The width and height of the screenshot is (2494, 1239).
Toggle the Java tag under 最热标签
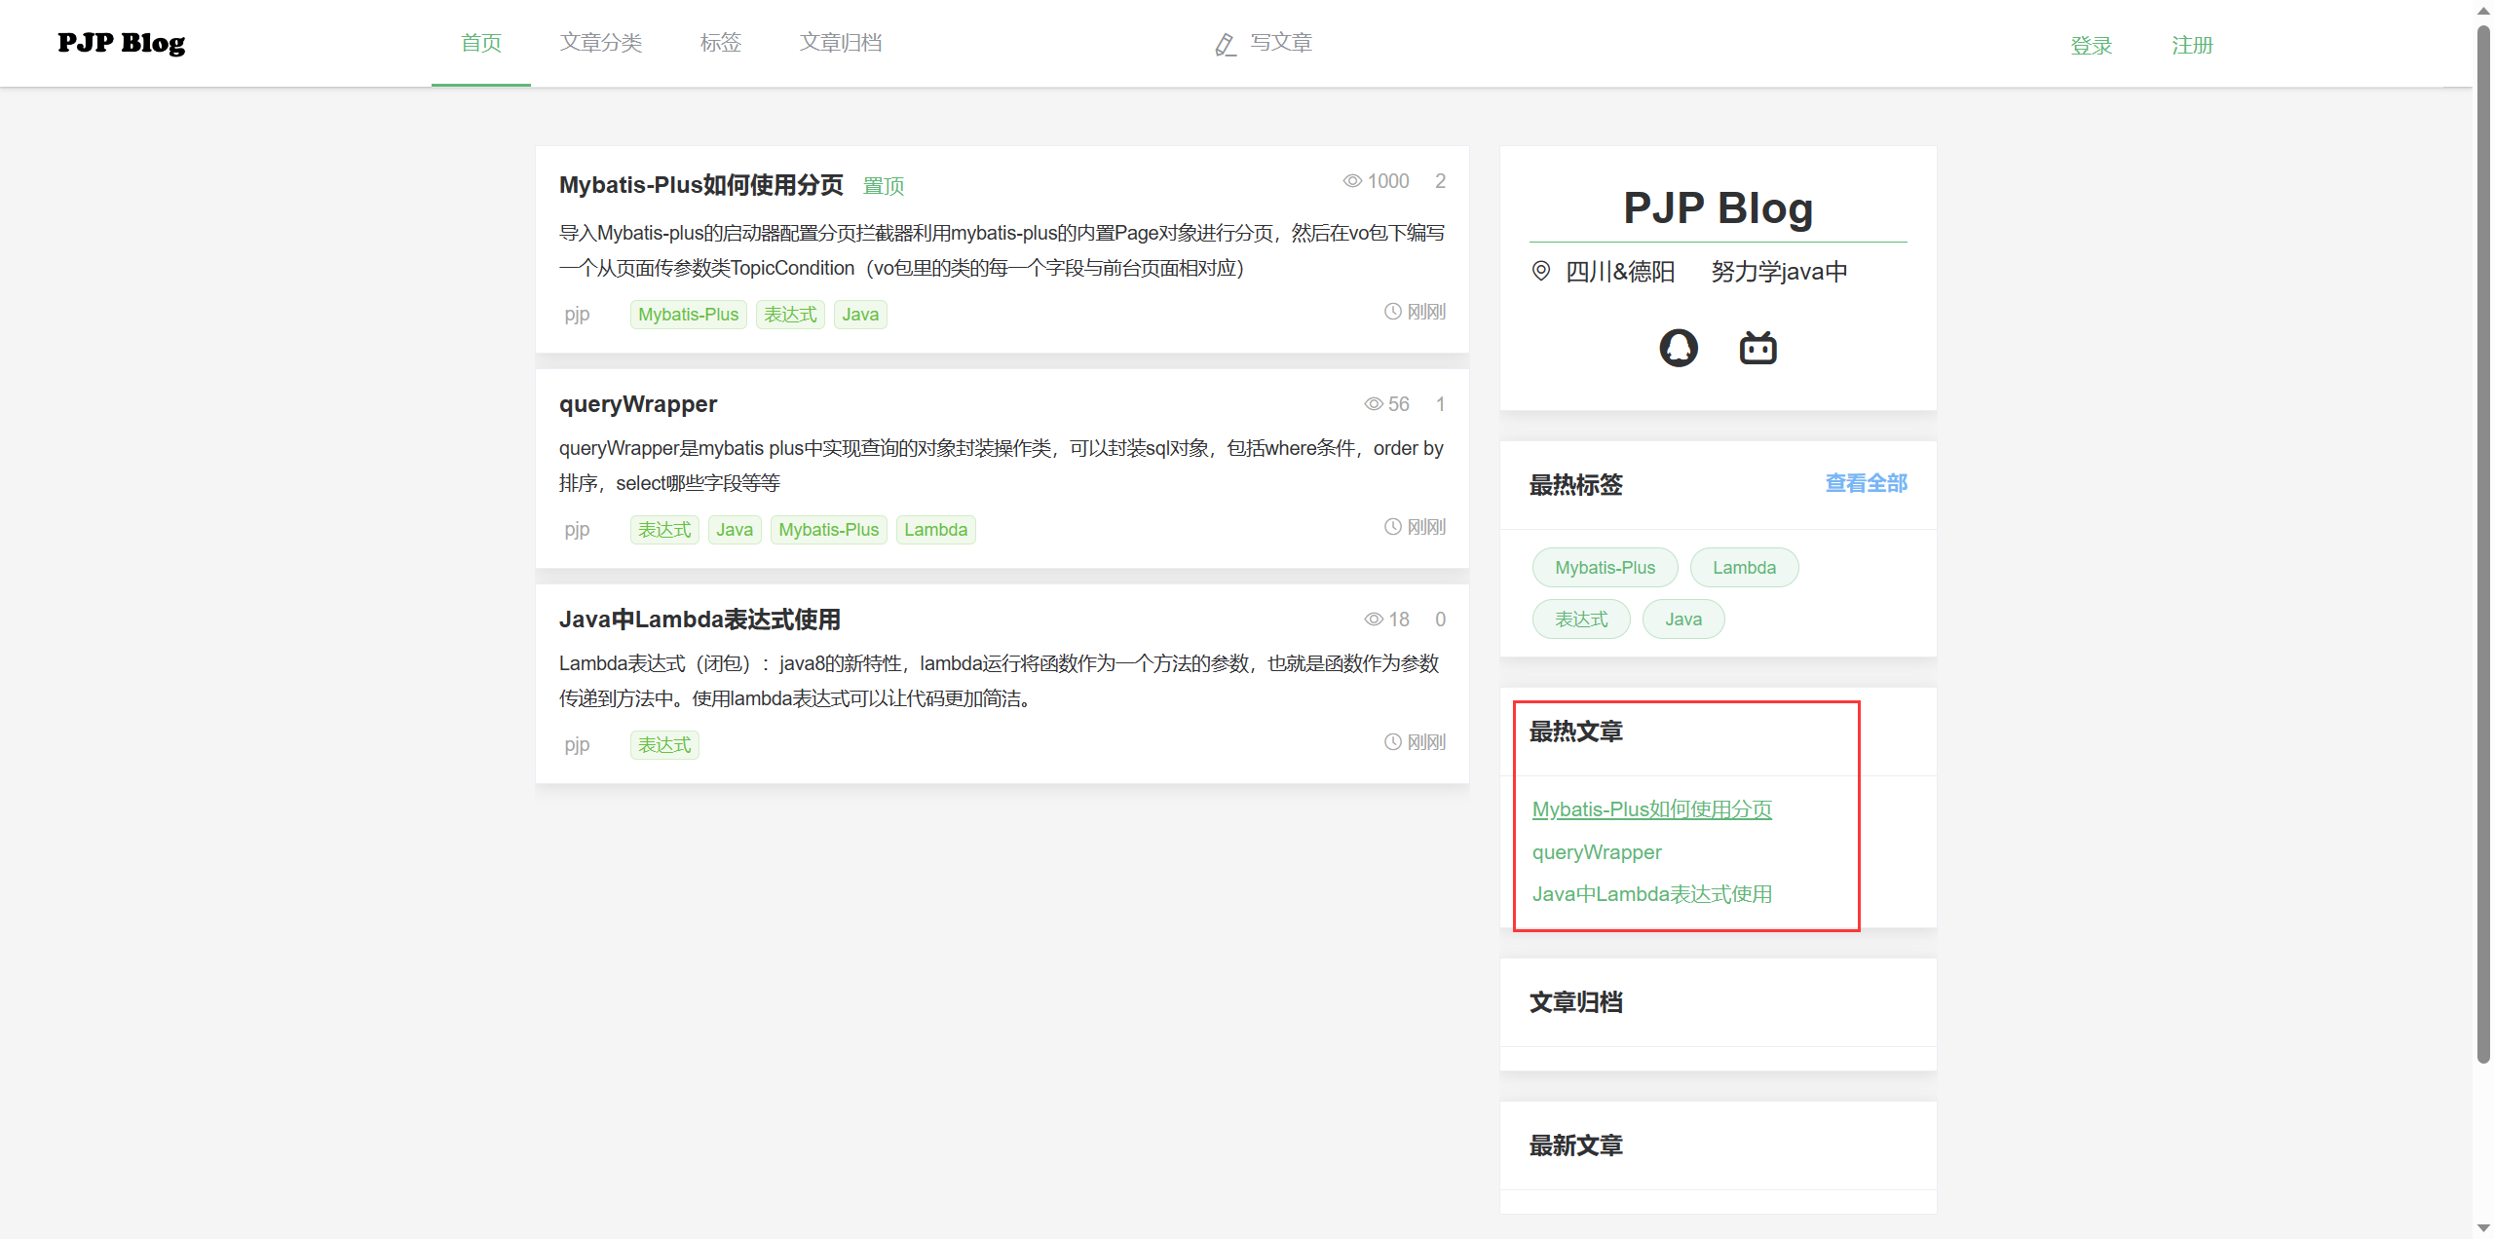pos(1682,619)
